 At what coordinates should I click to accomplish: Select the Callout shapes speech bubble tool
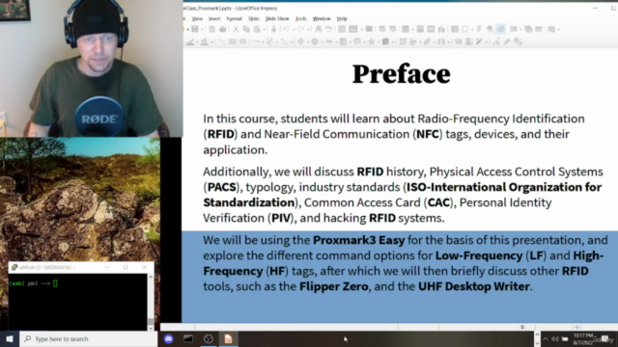click(357, 41)
